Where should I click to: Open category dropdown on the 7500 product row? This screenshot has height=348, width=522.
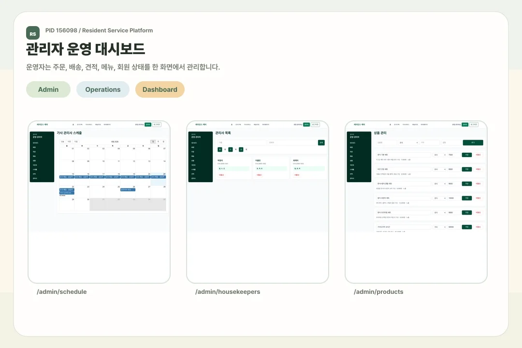click(439, 155)
